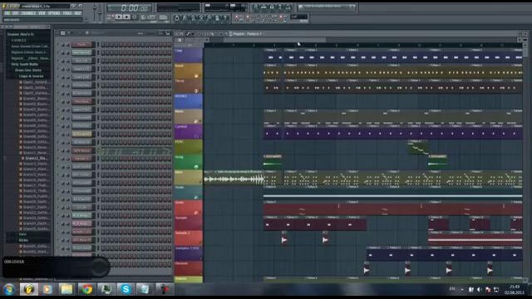Open Skype from the taskbar
532x299 pixels.
(126, 289)
